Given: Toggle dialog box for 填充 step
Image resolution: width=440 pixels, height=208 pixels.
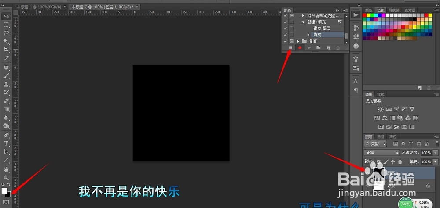Looking at the screenshot, I should click(292, 34).
